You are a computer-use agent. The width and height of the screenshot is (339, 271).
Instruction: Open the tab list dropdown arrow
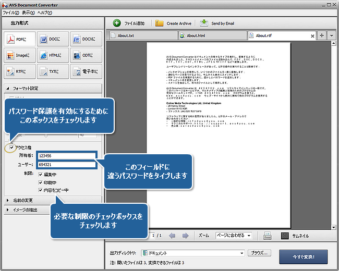[x=331, y=35]
